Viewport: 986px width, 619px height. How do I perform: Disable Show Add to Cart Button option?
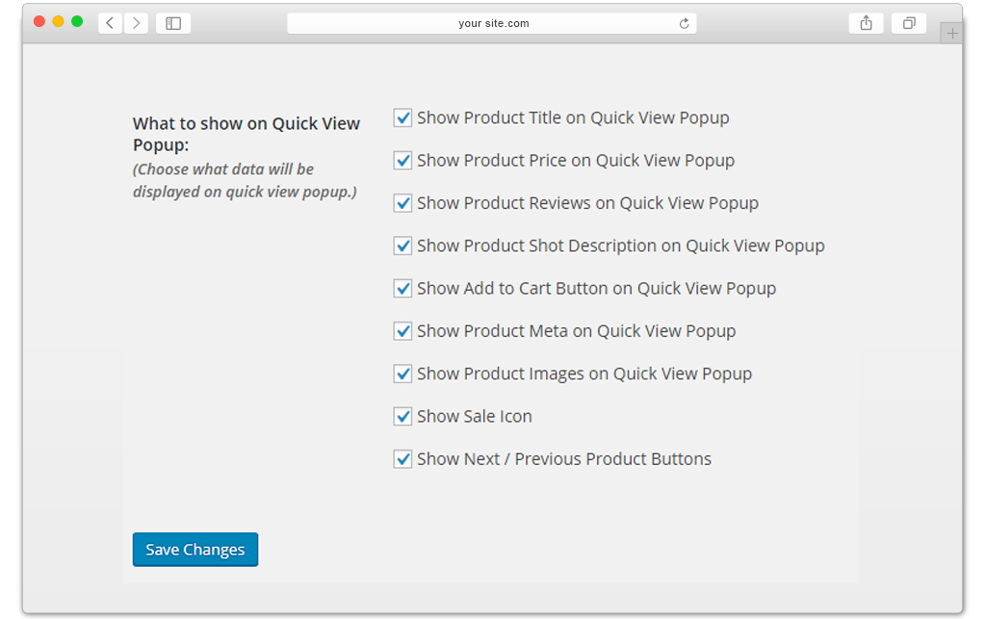click(402, 289)
